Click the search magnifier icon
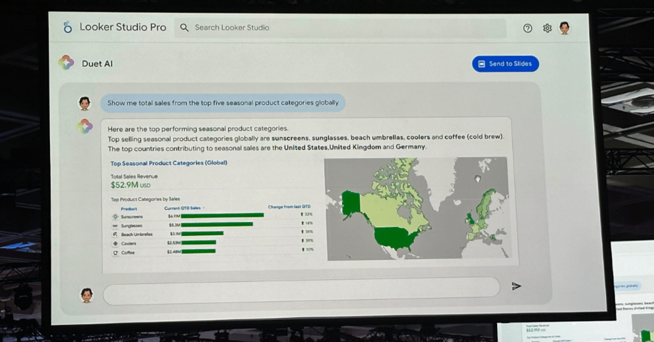The image size is (654, 342). (184, 27)
